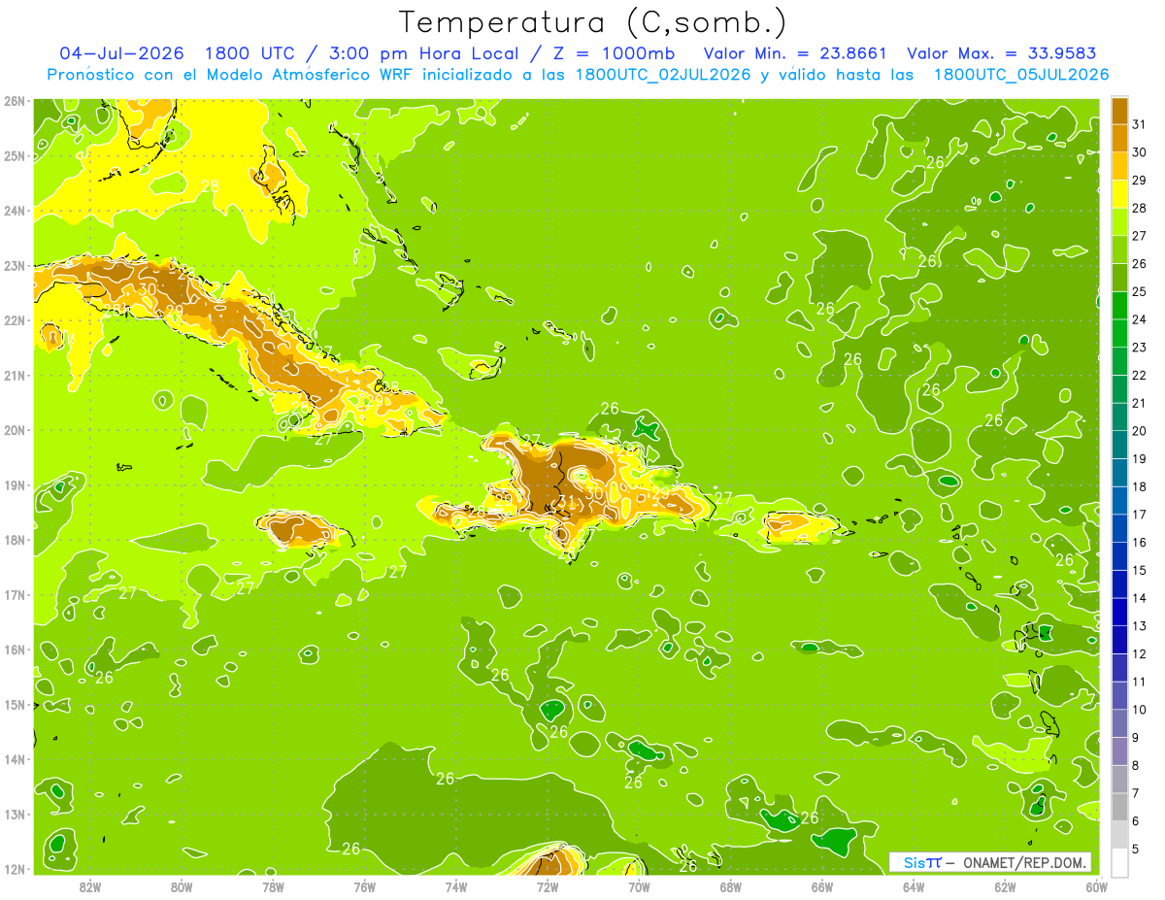Click the '68W' longitude axis label
Screen dimensions: 1165x900
[730, 886]
